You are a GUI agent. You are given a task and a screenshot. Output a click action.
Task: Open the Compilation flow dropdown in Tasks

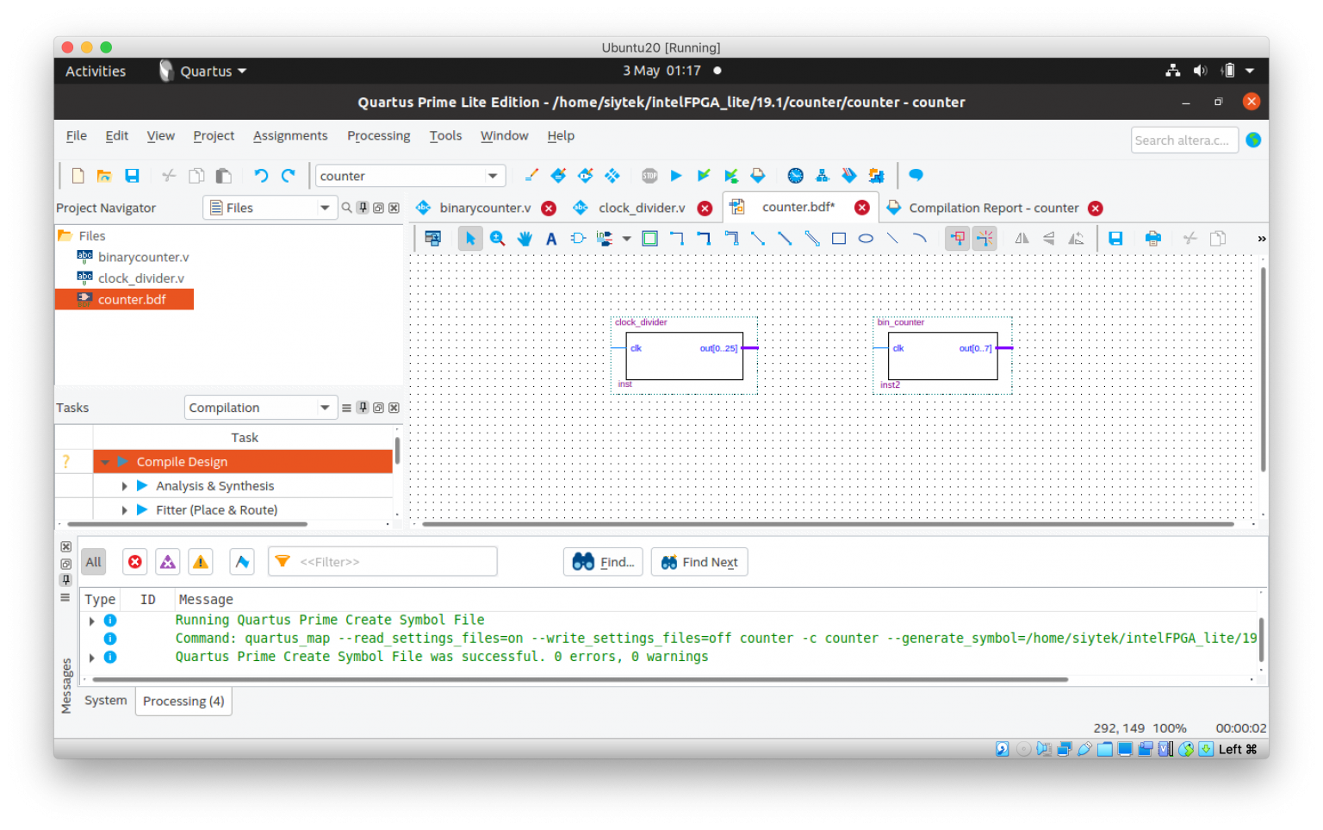tap(260, 407)
